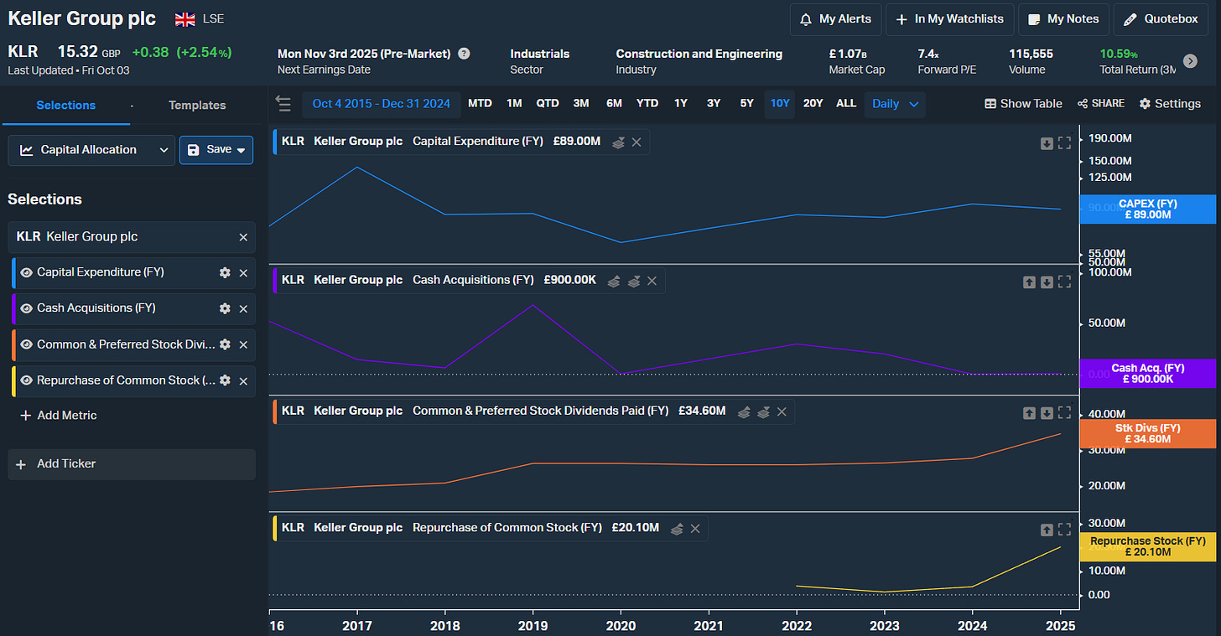Select the 10Y time range
Image resolution: width=1221 pixels, height=636 pixels.
(x=779, y=104)
